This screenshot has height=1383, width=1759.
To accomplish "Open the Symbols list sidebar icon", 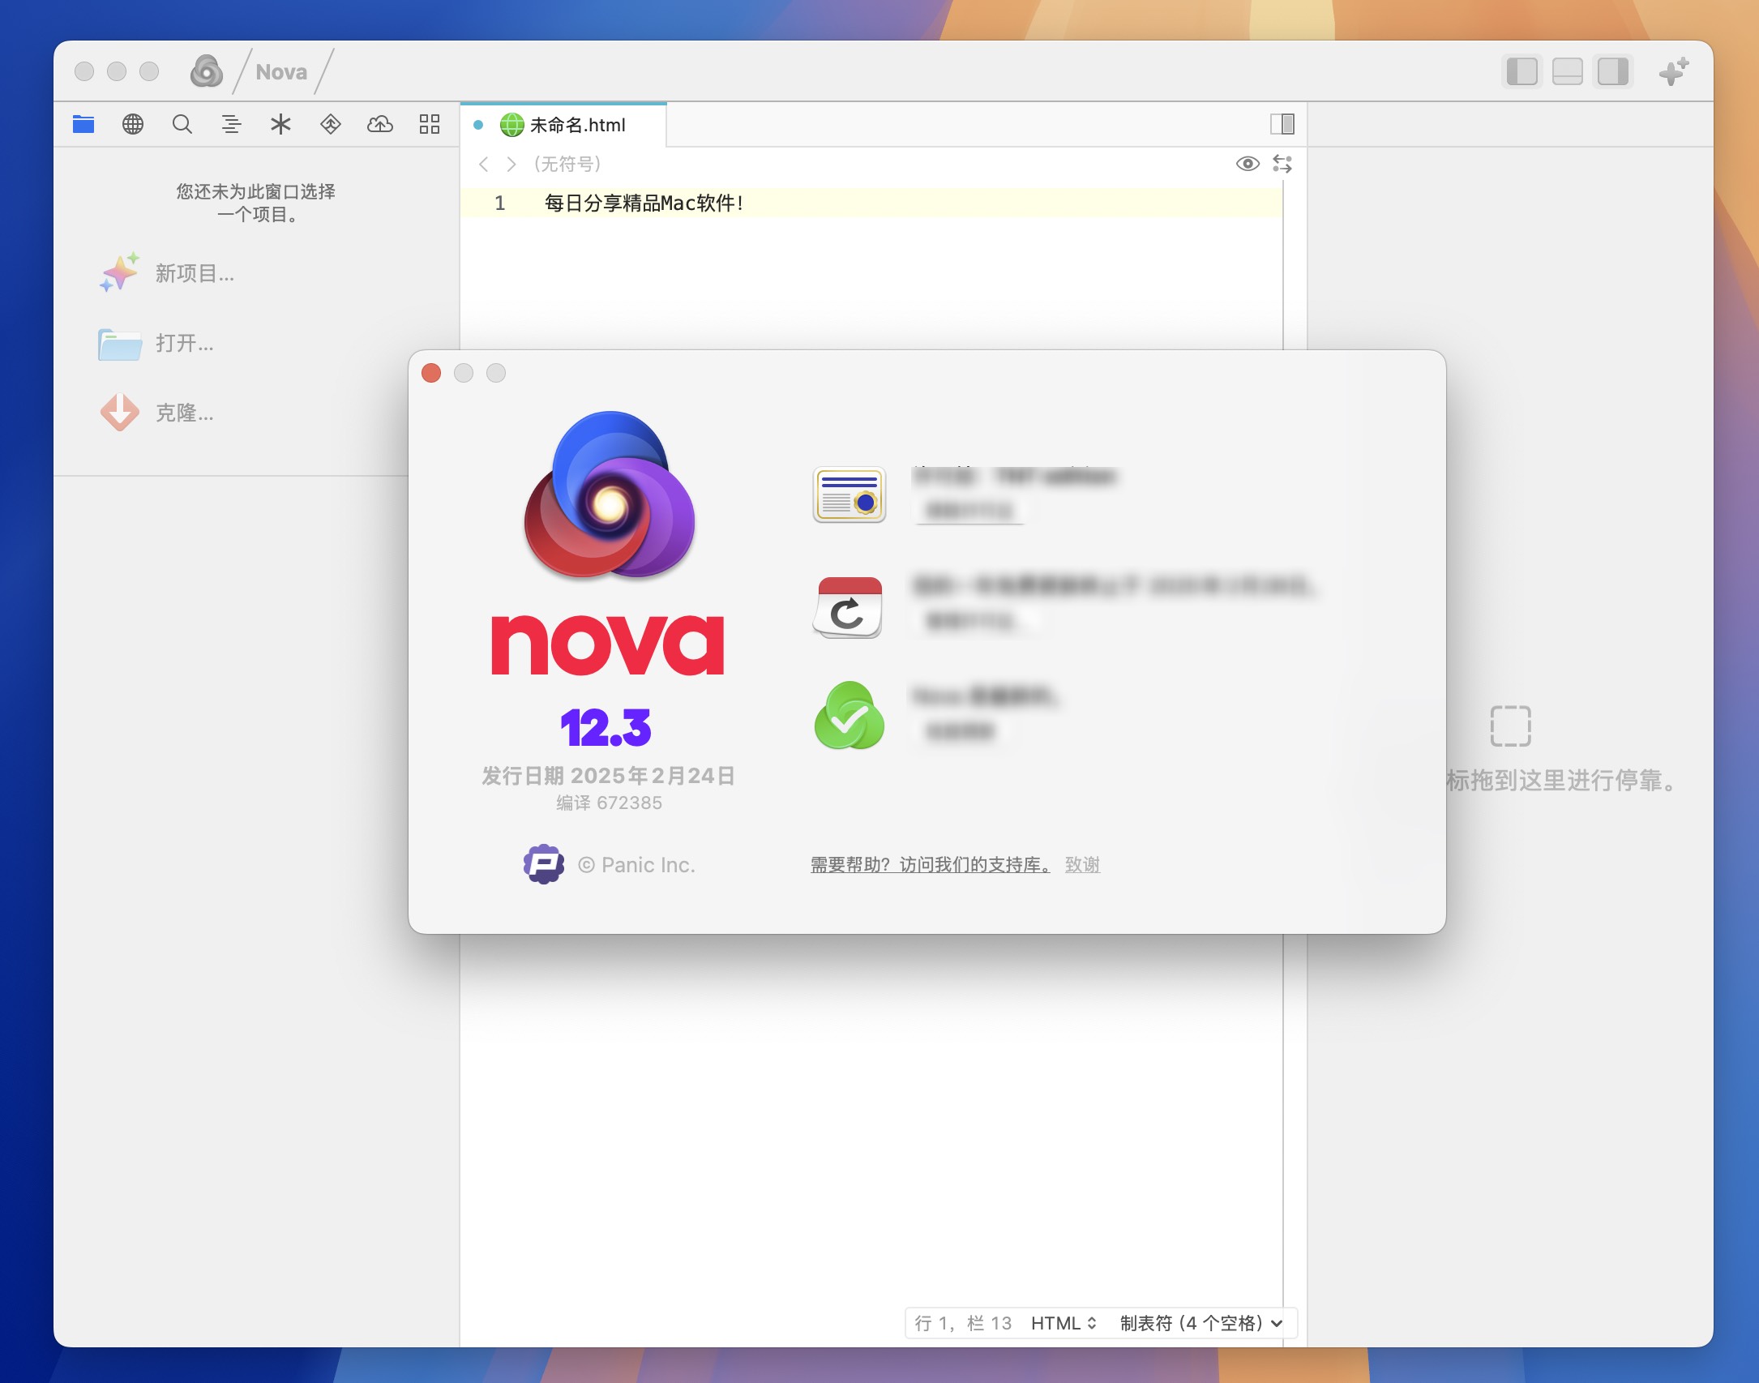I will click(x=232, y=124).
